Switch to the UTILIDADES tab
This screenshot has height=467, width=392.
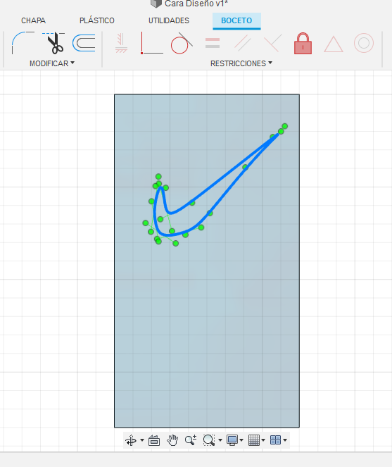coord(169,20)
